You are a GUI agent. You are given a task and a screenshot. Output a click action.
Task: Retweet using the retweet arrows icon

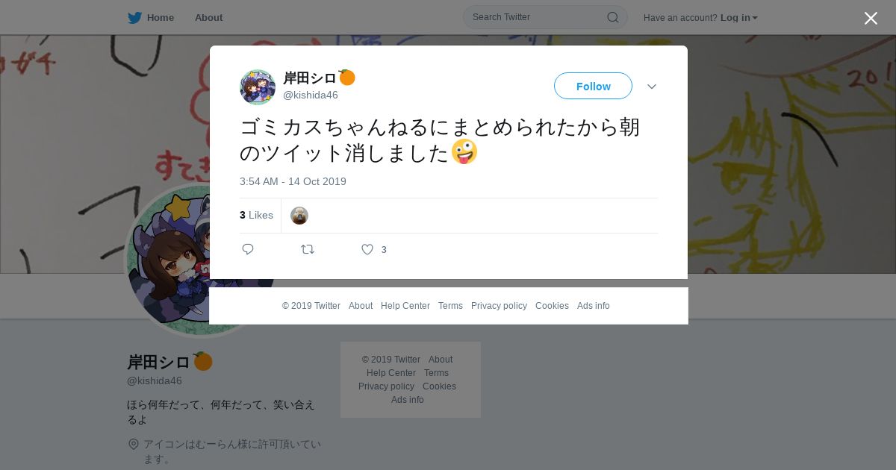[308, 249]
